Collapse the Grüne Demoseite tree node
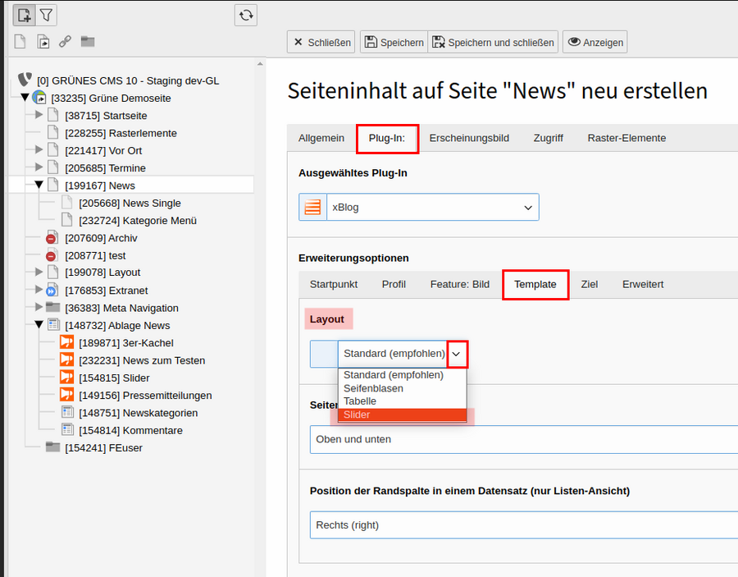This screenshot has height=577, width=738. coord(25,98)
